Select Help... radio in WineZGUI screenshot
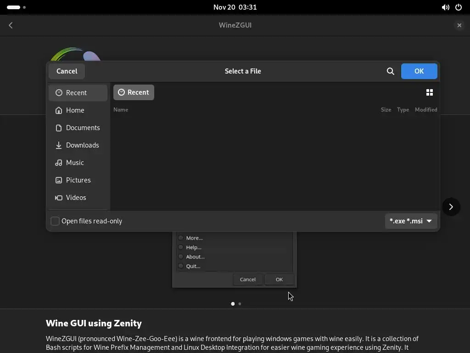The width and height of the screenshot is (470, 353). [x=181, y=247]
